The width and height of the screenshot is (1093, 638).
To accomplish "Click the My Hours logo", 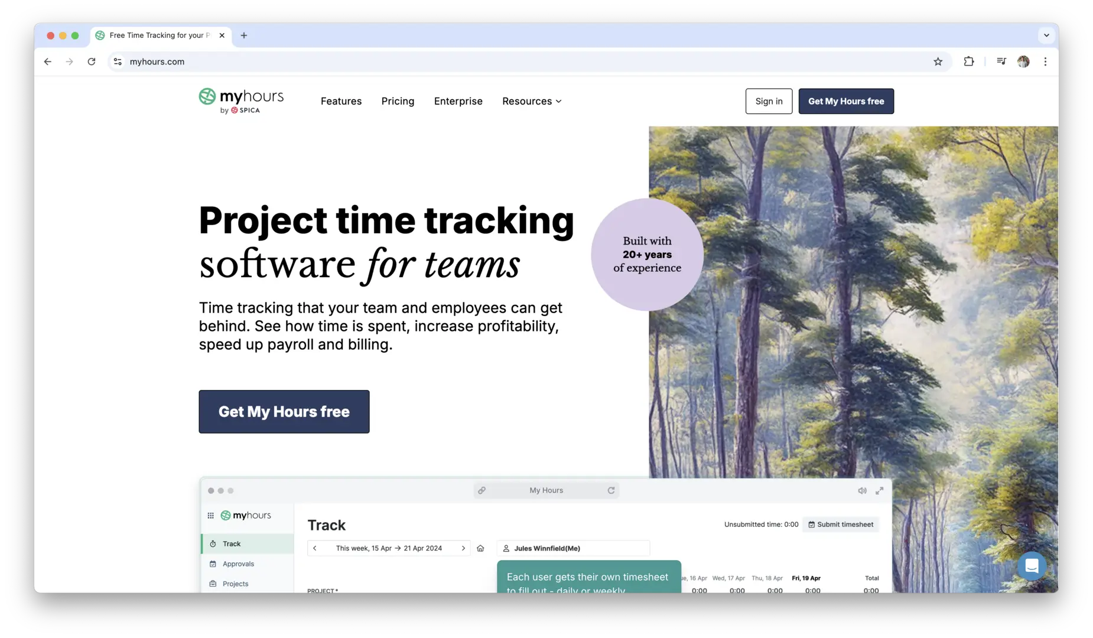I will point(241,101).
